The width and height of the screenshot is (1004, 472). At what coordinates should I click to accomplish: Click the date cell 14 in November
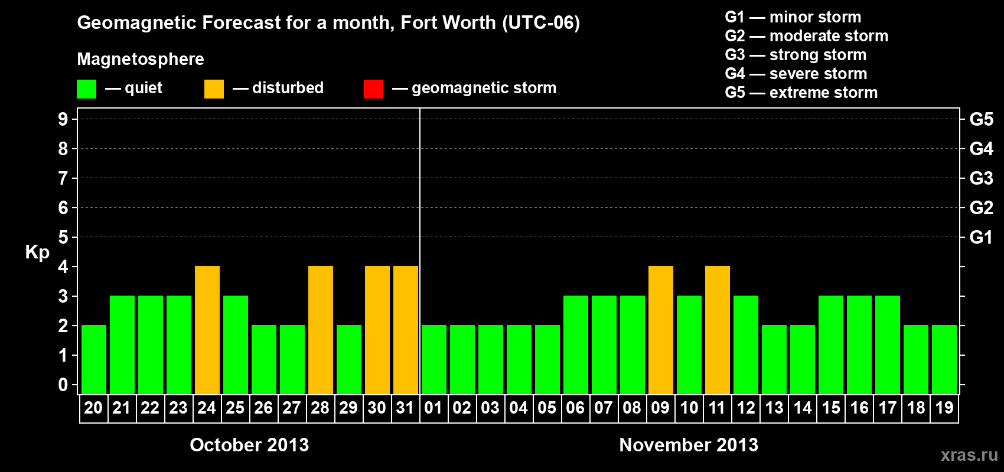click(x=803, y=408)
